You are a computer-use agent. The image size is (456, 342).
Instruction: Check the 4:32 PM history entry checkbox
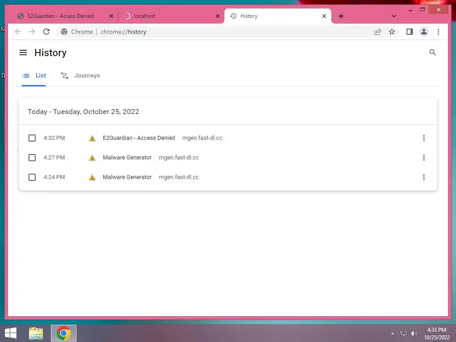32,138
